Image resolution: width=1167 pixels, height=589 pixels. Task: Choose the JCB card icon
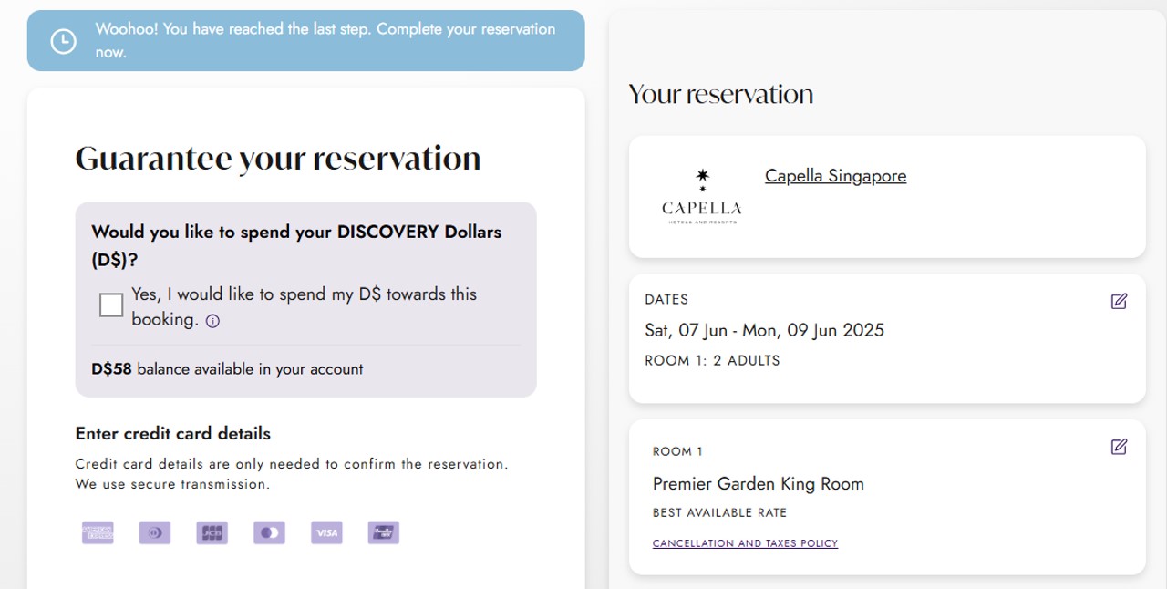(x=212, y=532)
